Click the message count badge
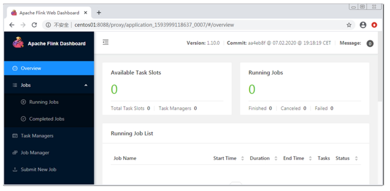The height and width of the screenshot is (191, 390). click(370, 43)
